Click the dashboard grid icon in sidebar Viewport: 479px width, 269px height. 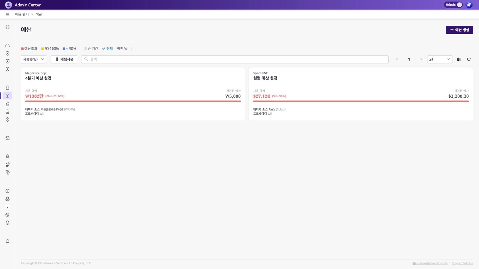[7, 27]
